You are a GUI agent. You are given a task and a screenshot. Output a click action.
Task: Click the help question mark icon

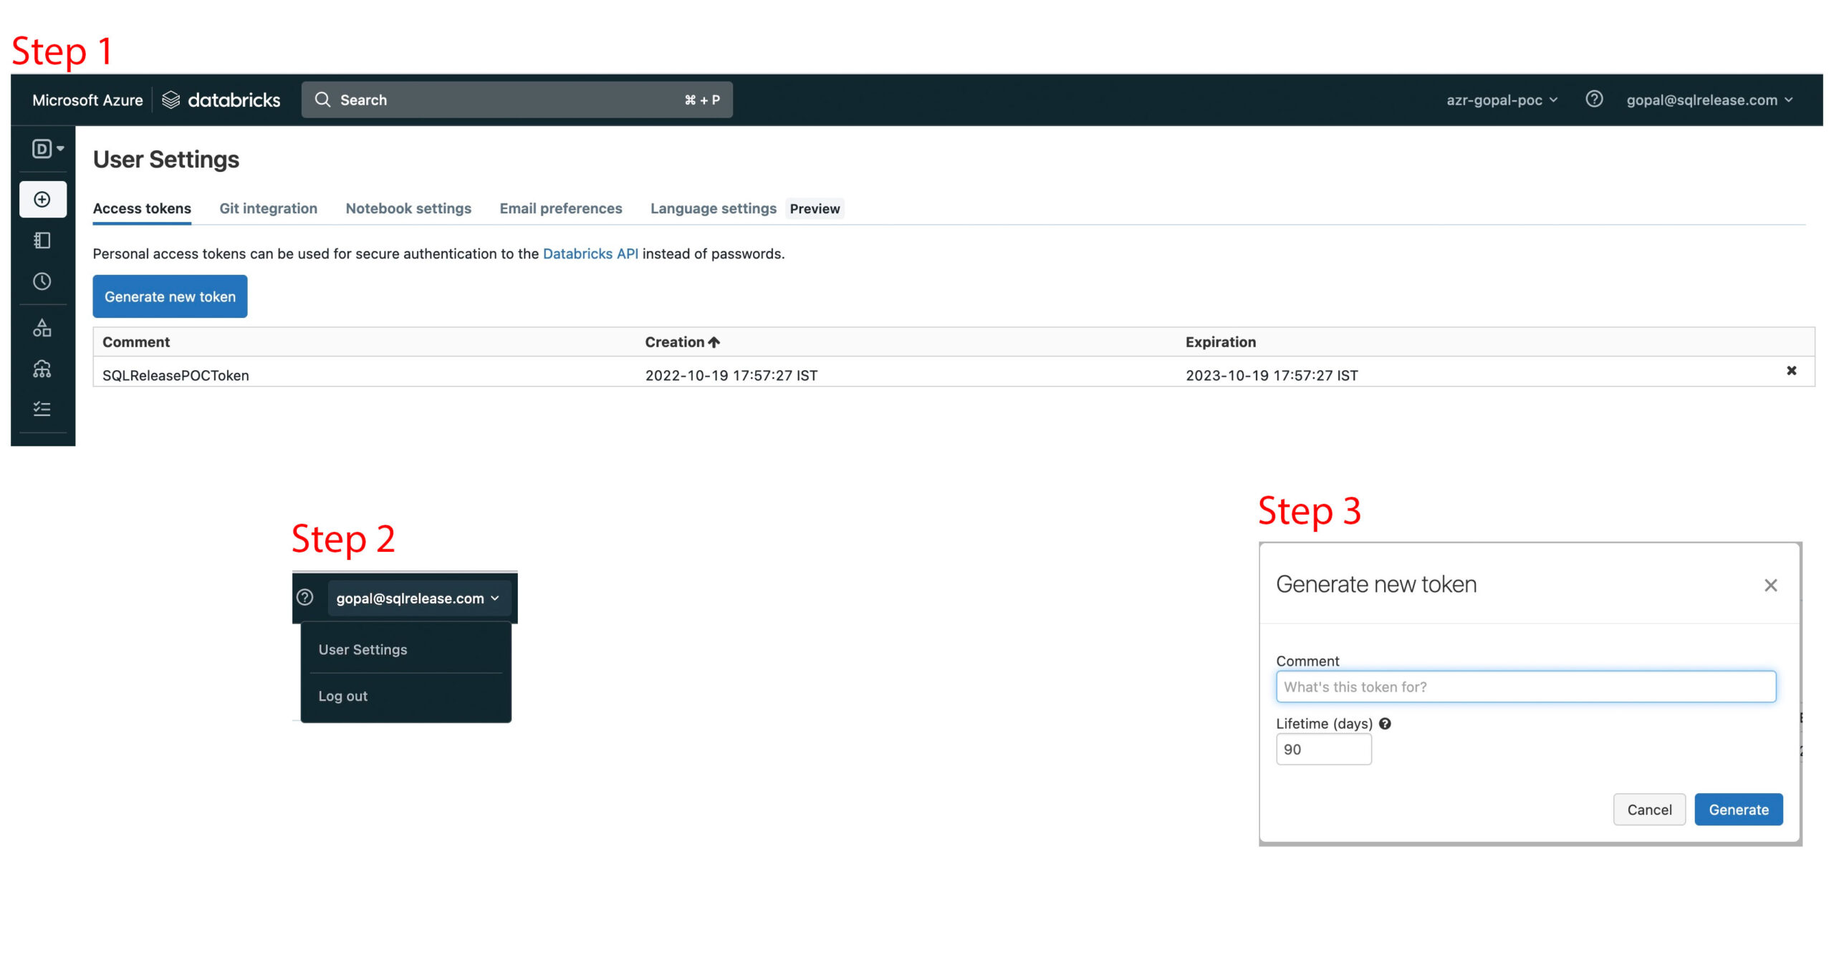click(x=1595, y=100)
